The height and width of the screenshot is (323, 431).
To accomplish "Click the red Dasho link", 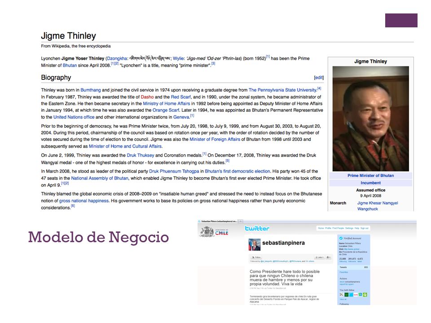I will (147, 97).
